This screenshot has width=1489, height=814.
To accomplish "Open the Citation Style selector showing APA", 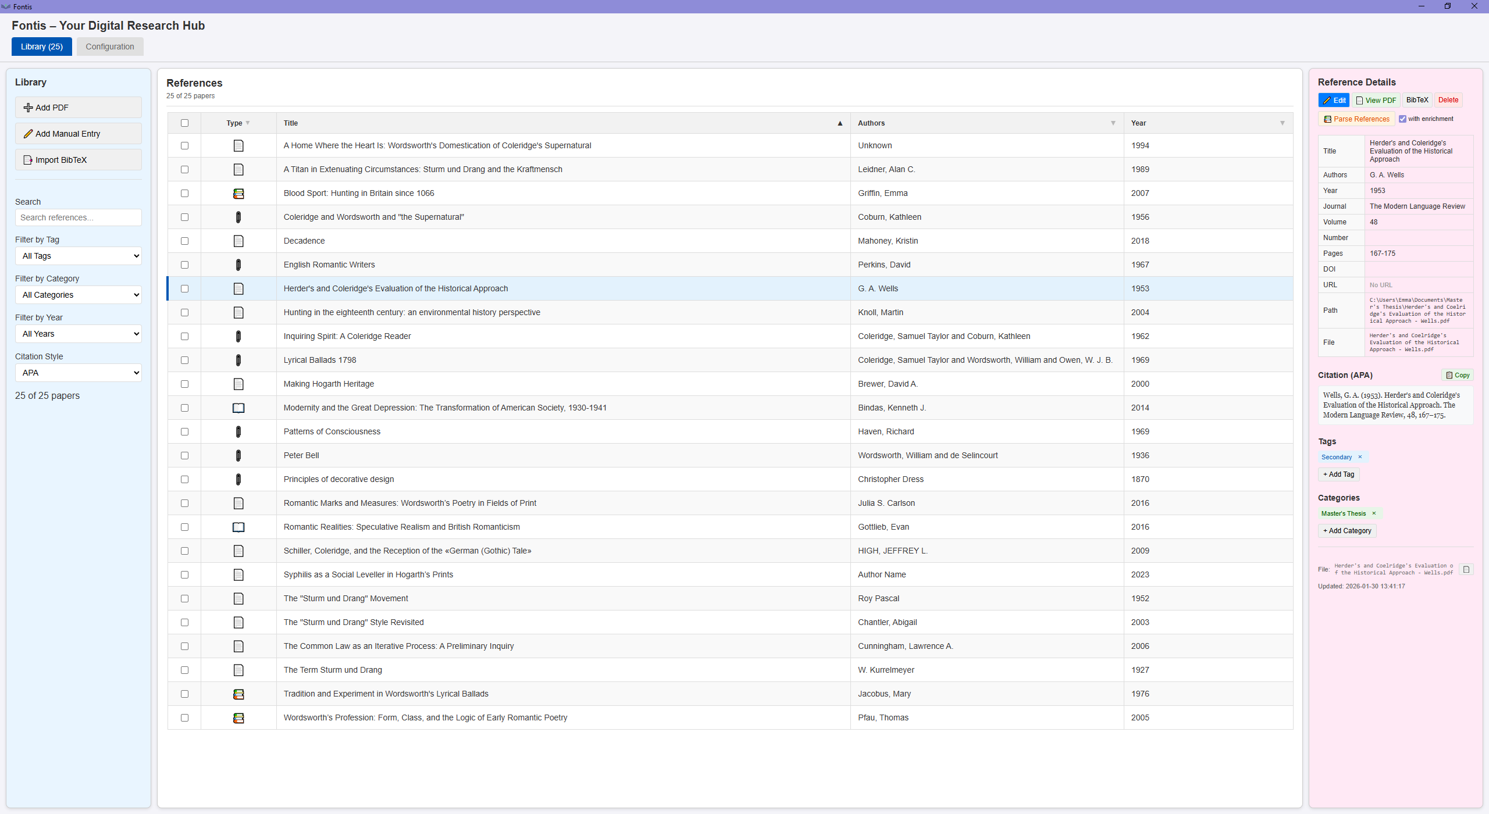I will tap(78, 372).
